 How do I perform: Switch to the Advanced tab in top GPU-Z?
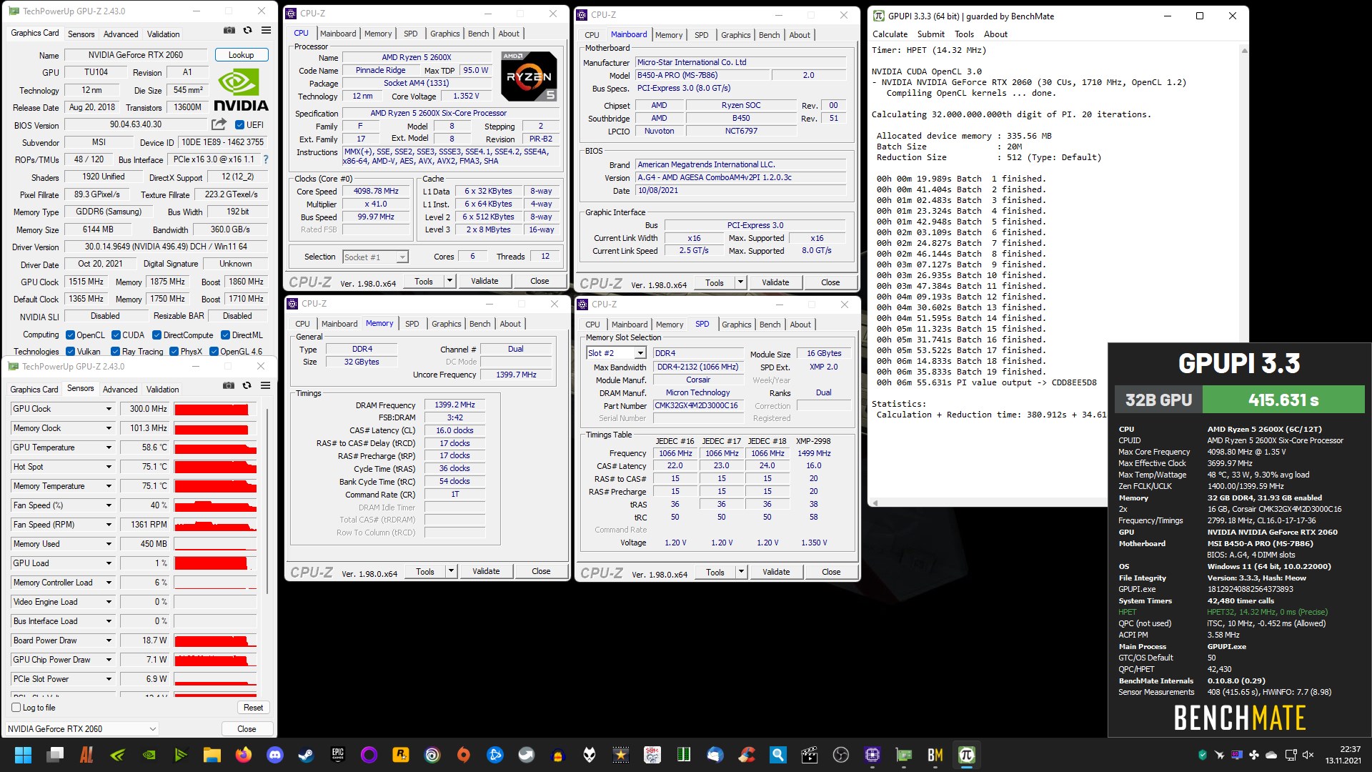click(121, 34)
